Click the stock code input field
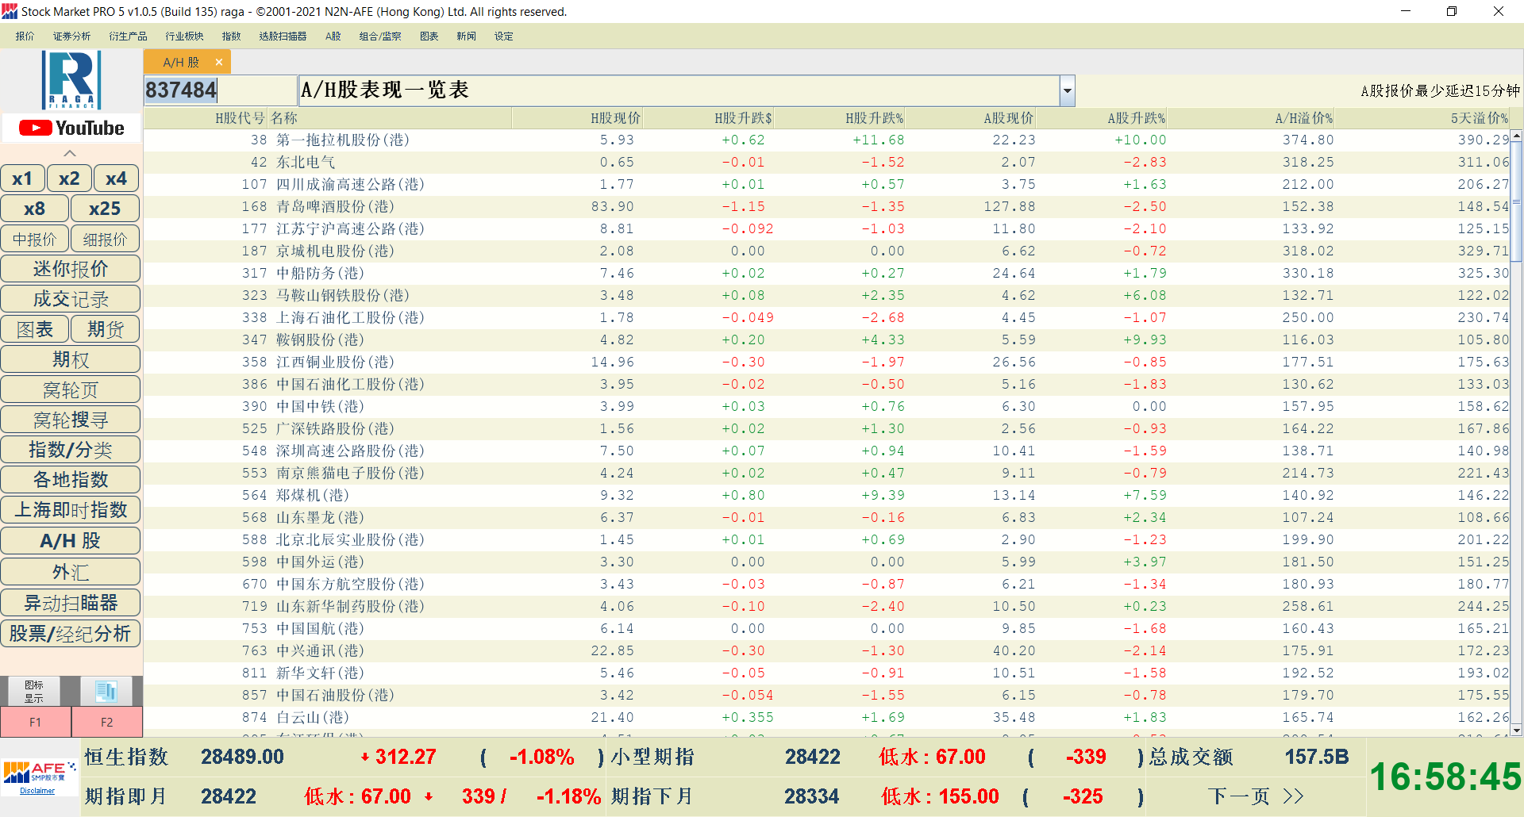The width and height of the screenshot is (1524, 817). tap(220, 90)
